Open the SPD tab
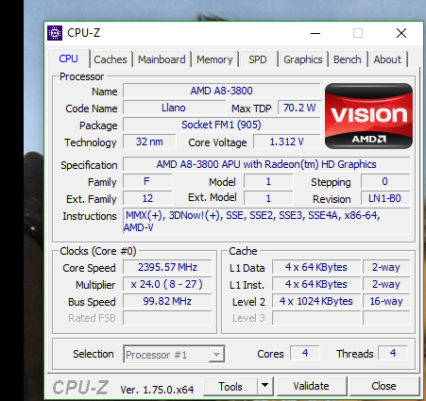The width and height of the screenshot is (426, 401). click(258, 59)
